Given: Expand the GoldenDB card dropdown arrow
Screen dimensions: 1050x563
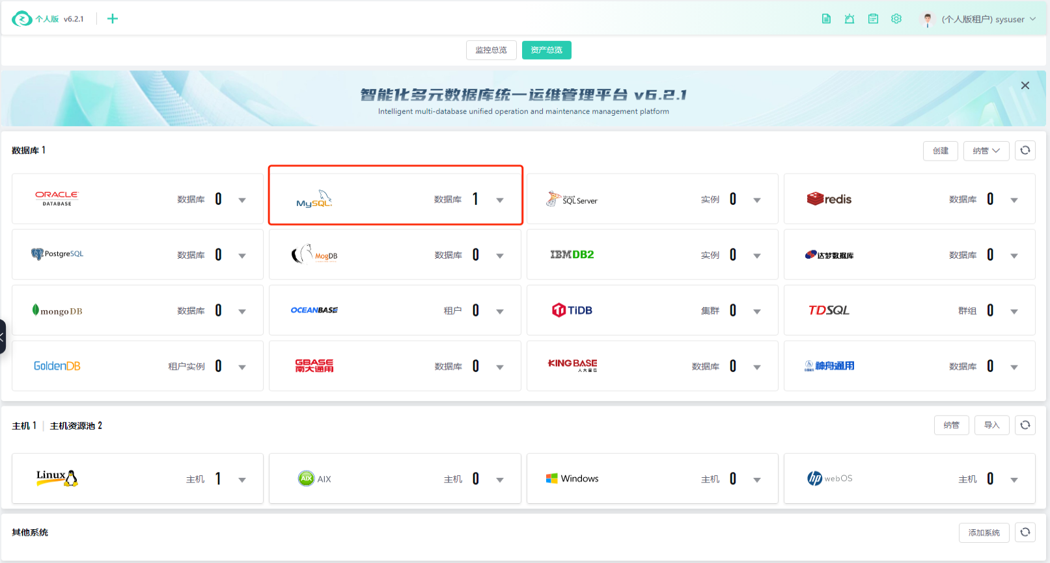Looking at the screenshot, I should click(x=242, y=368).
